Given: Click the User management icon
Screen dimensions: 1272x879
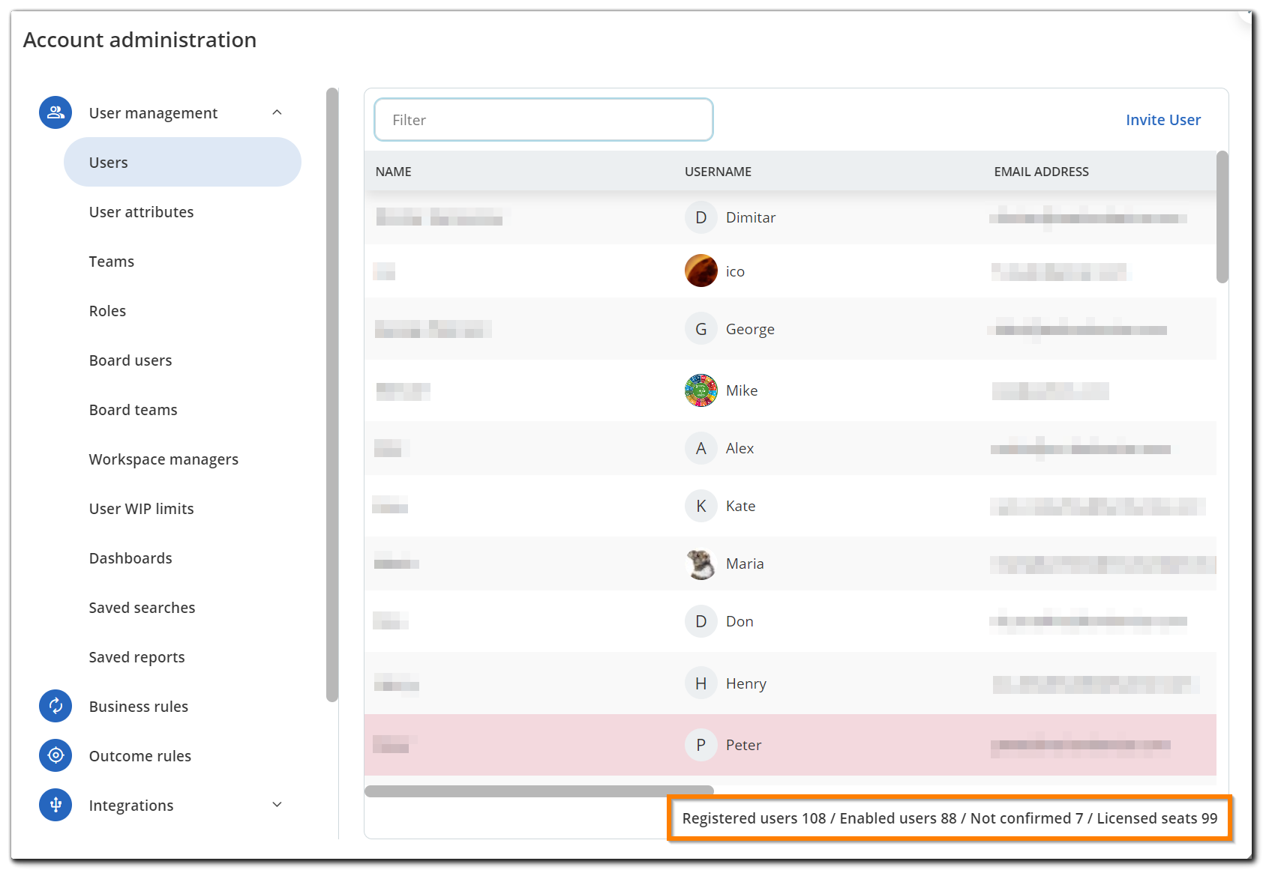Looking at the screenshot, I should [x=55, y=112].
